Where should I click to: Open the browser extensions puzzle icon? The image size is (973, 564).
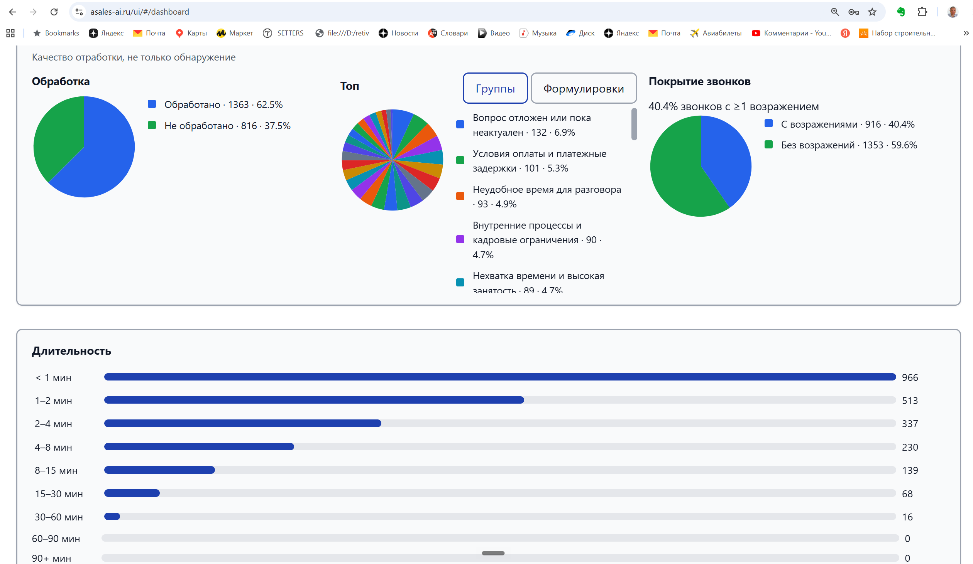[922, 12]
